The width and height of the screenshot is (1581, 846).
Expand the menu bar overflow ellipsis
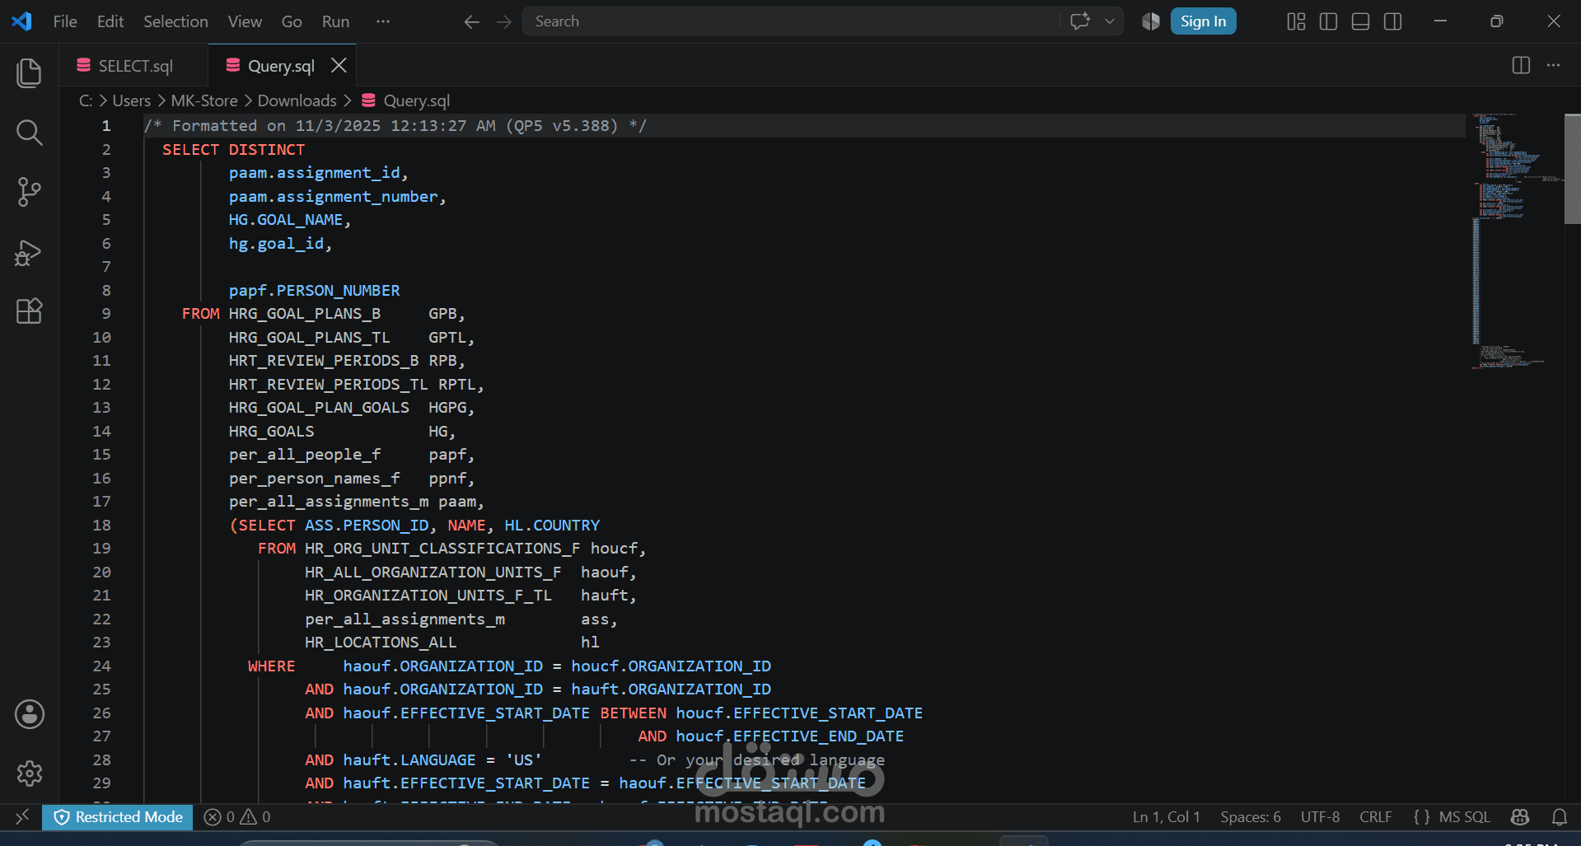pyautogui.click(x=382, y=21)
